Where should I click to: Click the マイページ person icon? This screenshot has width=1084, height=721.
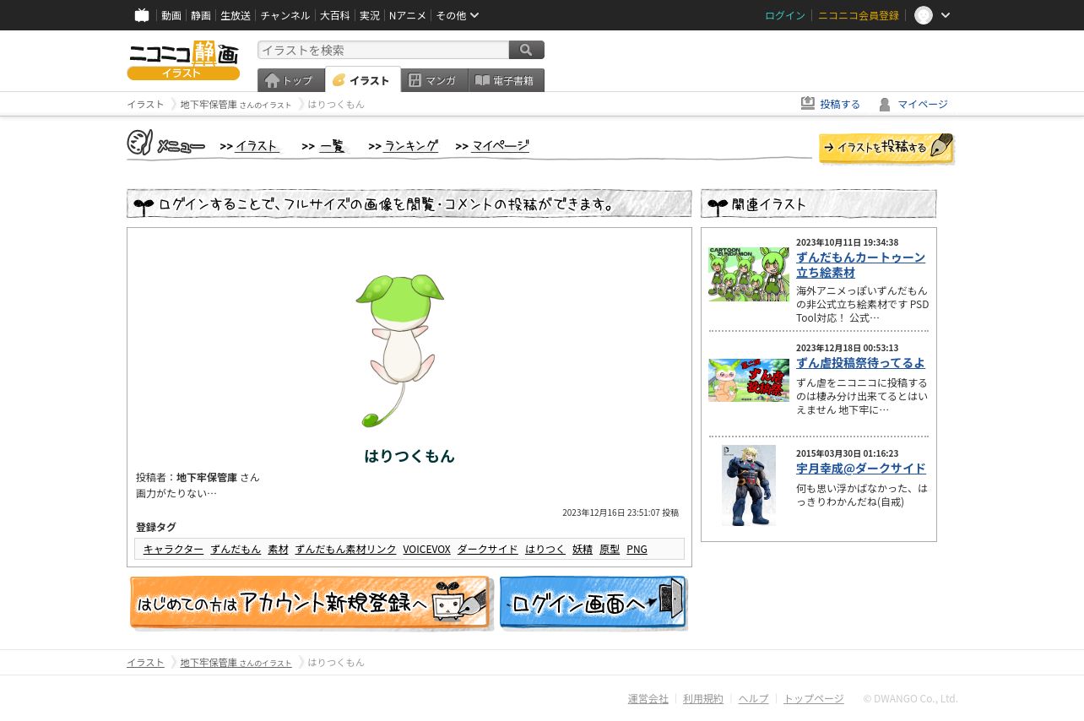(885, 104)
